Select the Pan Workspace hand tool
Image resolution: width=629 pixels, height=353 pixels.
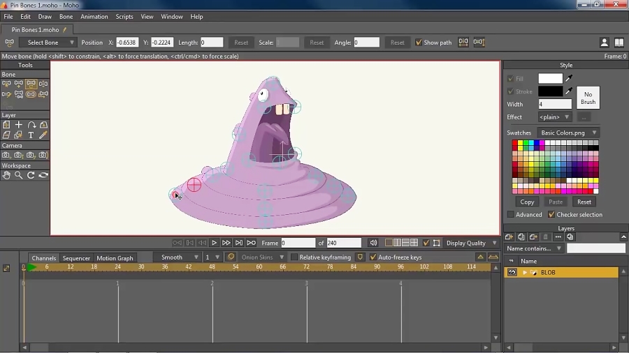[6, 176]
